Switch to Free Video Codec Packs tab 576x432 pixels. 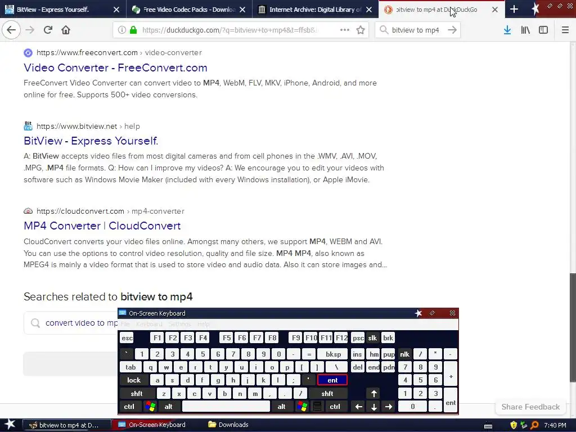[189, 10]
